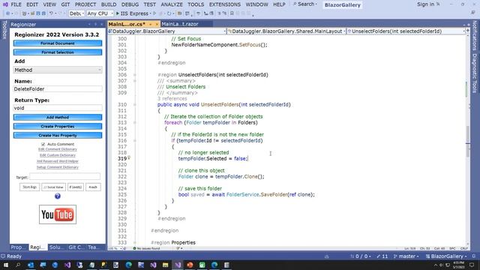This screenshot has height=270, width=480.
Task: Open the DataJuggler.BlazorGallery project navigation dropdown
Action: coord(166,31)
